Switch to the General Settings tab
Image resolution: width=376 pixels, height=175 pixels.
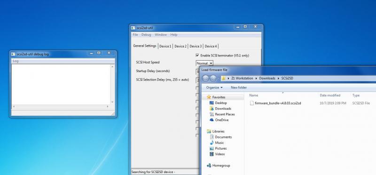coord(145,46)
